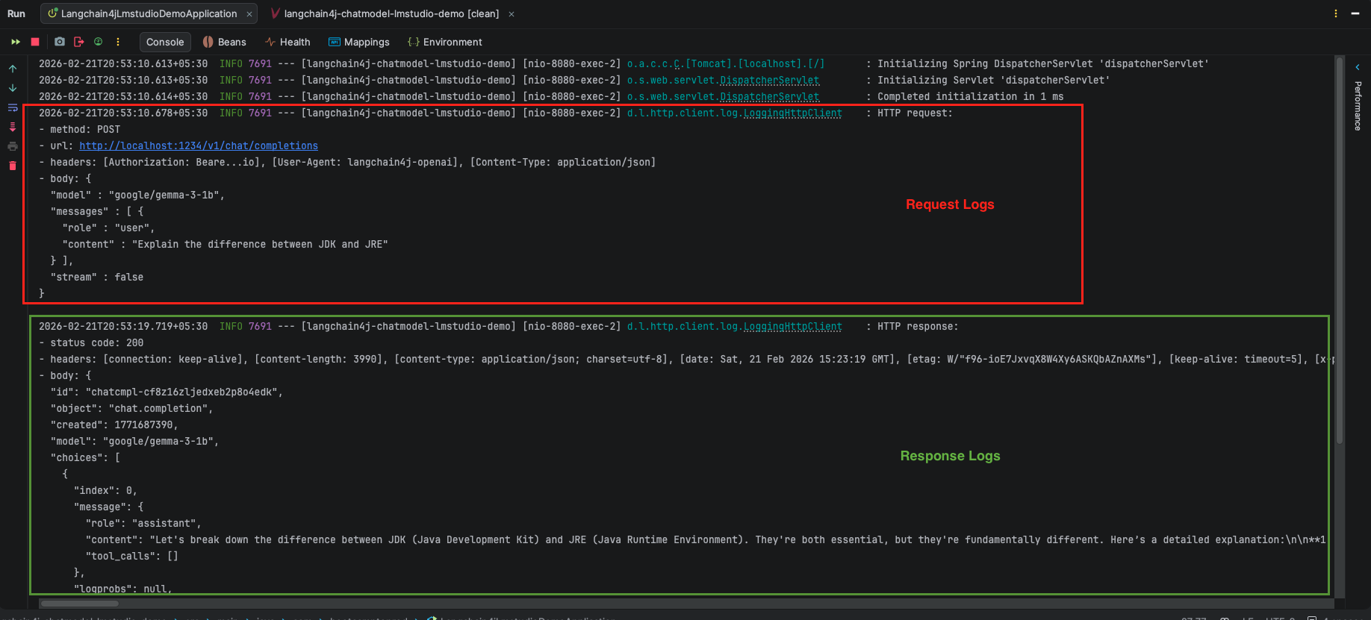Click the Tomcat localhost logger name in the first log line
1371x620 pixels.
[726, 63]
